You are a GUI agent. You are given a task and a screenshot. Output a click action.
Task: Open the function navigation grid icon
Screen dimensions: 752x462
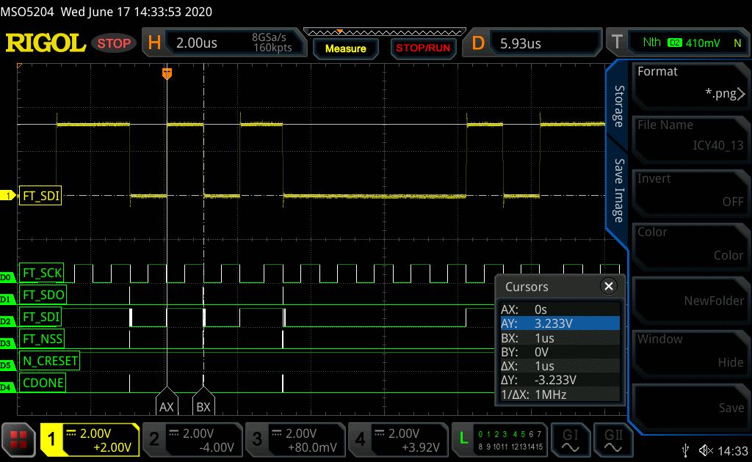point(20,439)
